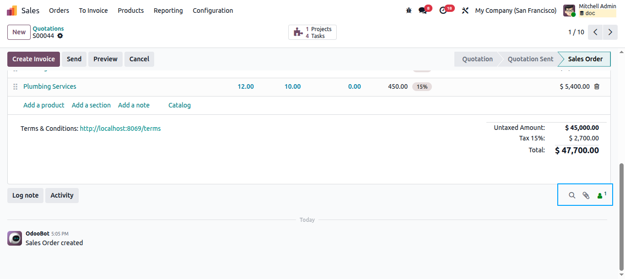Edit the unit price 450.00 cell
This screenshot has height=279, width=625.
pos(398,86)
